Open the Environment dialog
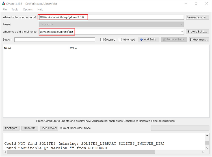Viewport: 212px width, 157px height. [199, 40]
